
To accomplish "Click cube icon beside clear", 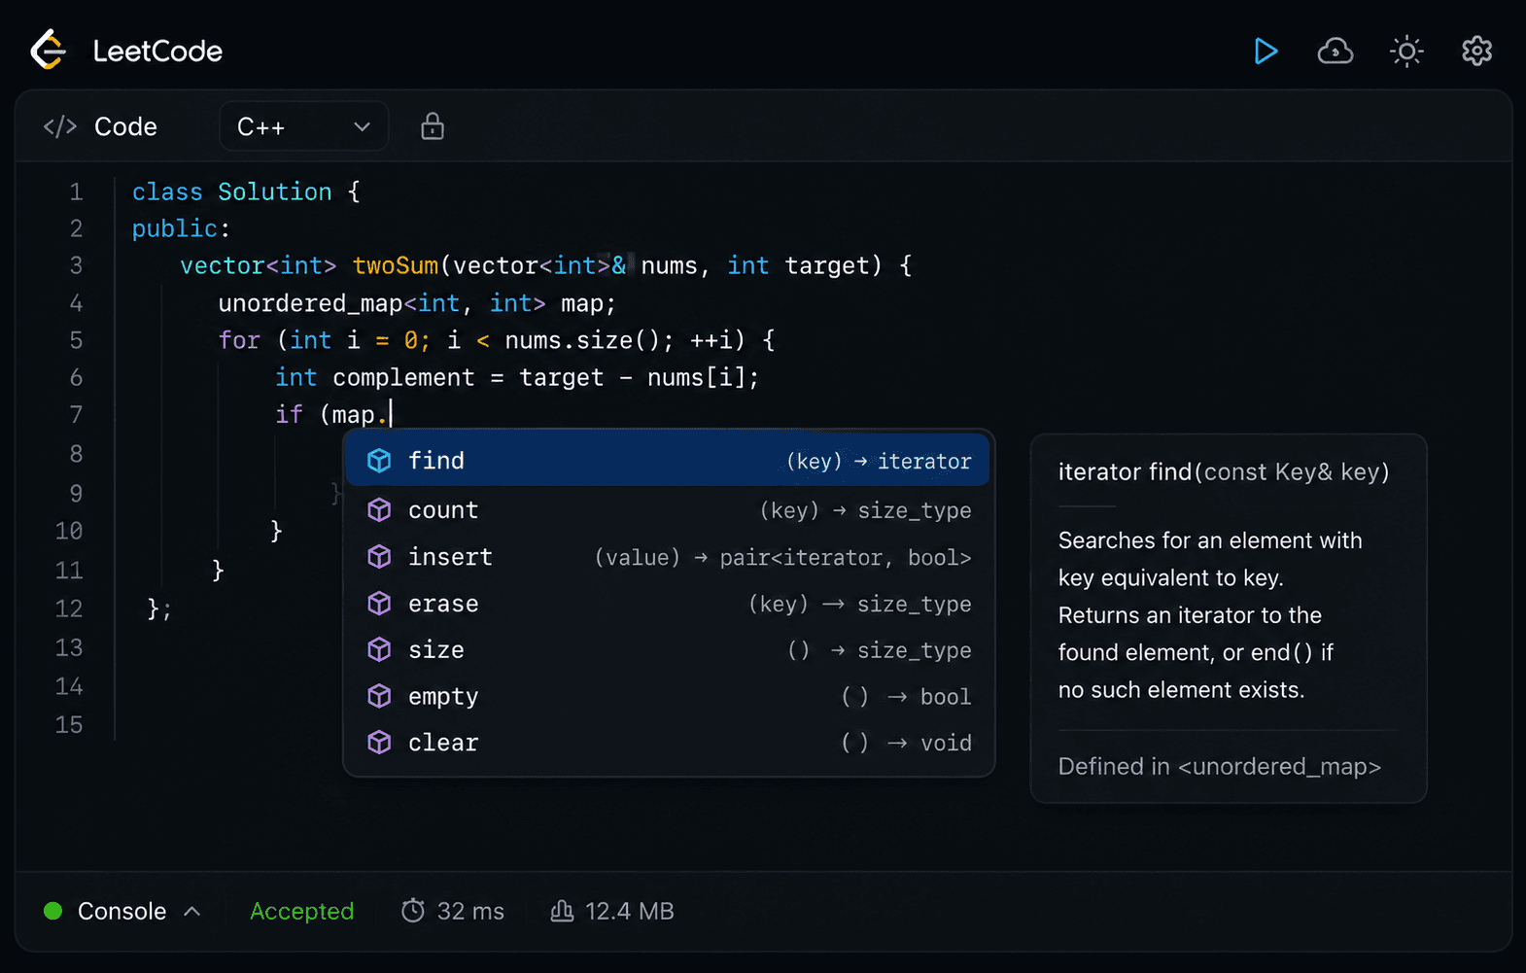I will [379, 744].
